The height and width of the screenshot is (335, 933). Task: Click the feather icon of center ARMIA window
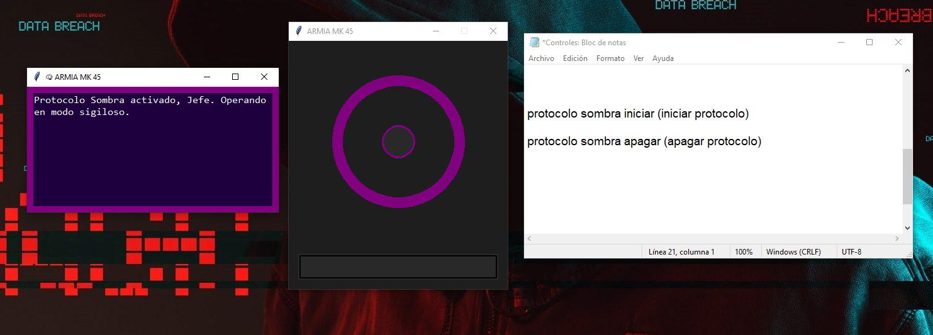click(298, 31)
